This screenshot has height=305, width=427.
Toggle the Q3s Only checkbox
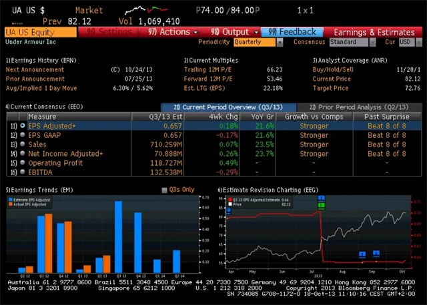(x=165, y=190)
